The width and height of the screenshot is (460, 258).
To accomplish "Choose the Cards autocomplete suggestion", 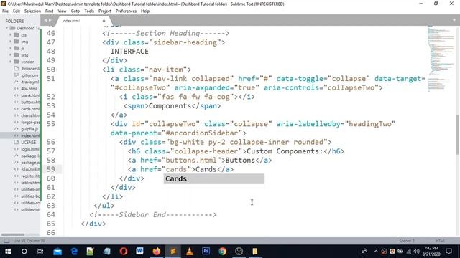I will [x=214, y=178].
